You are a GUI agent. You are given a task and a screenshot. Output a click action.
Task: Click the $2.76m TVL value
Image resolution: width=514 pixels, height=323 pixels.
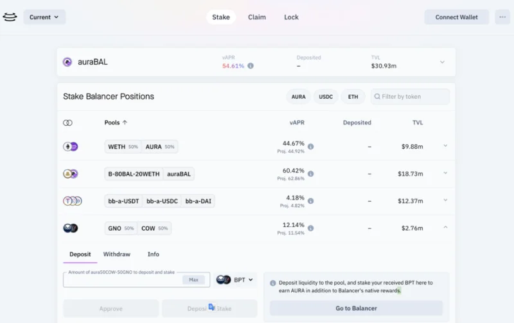[x=412, y=228]
